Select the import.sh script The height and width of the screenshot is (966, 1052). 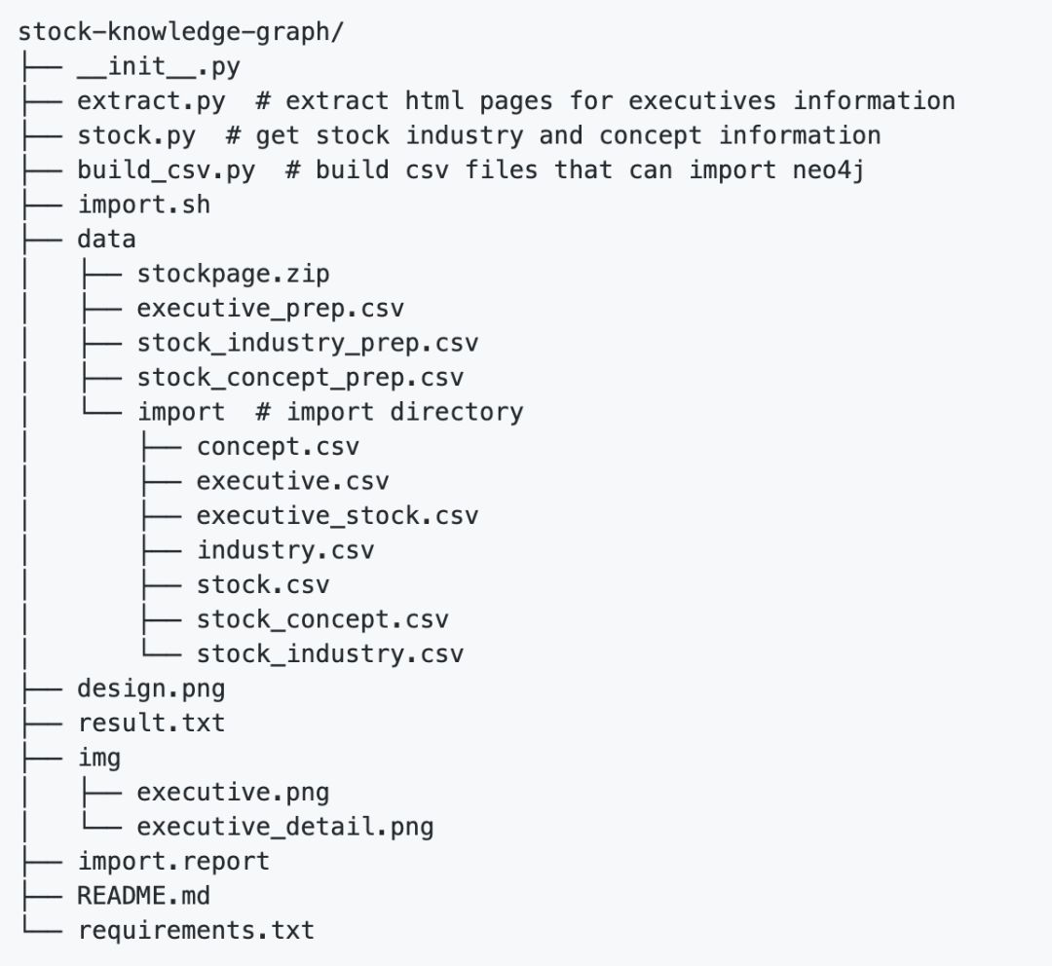pos(144,205)
